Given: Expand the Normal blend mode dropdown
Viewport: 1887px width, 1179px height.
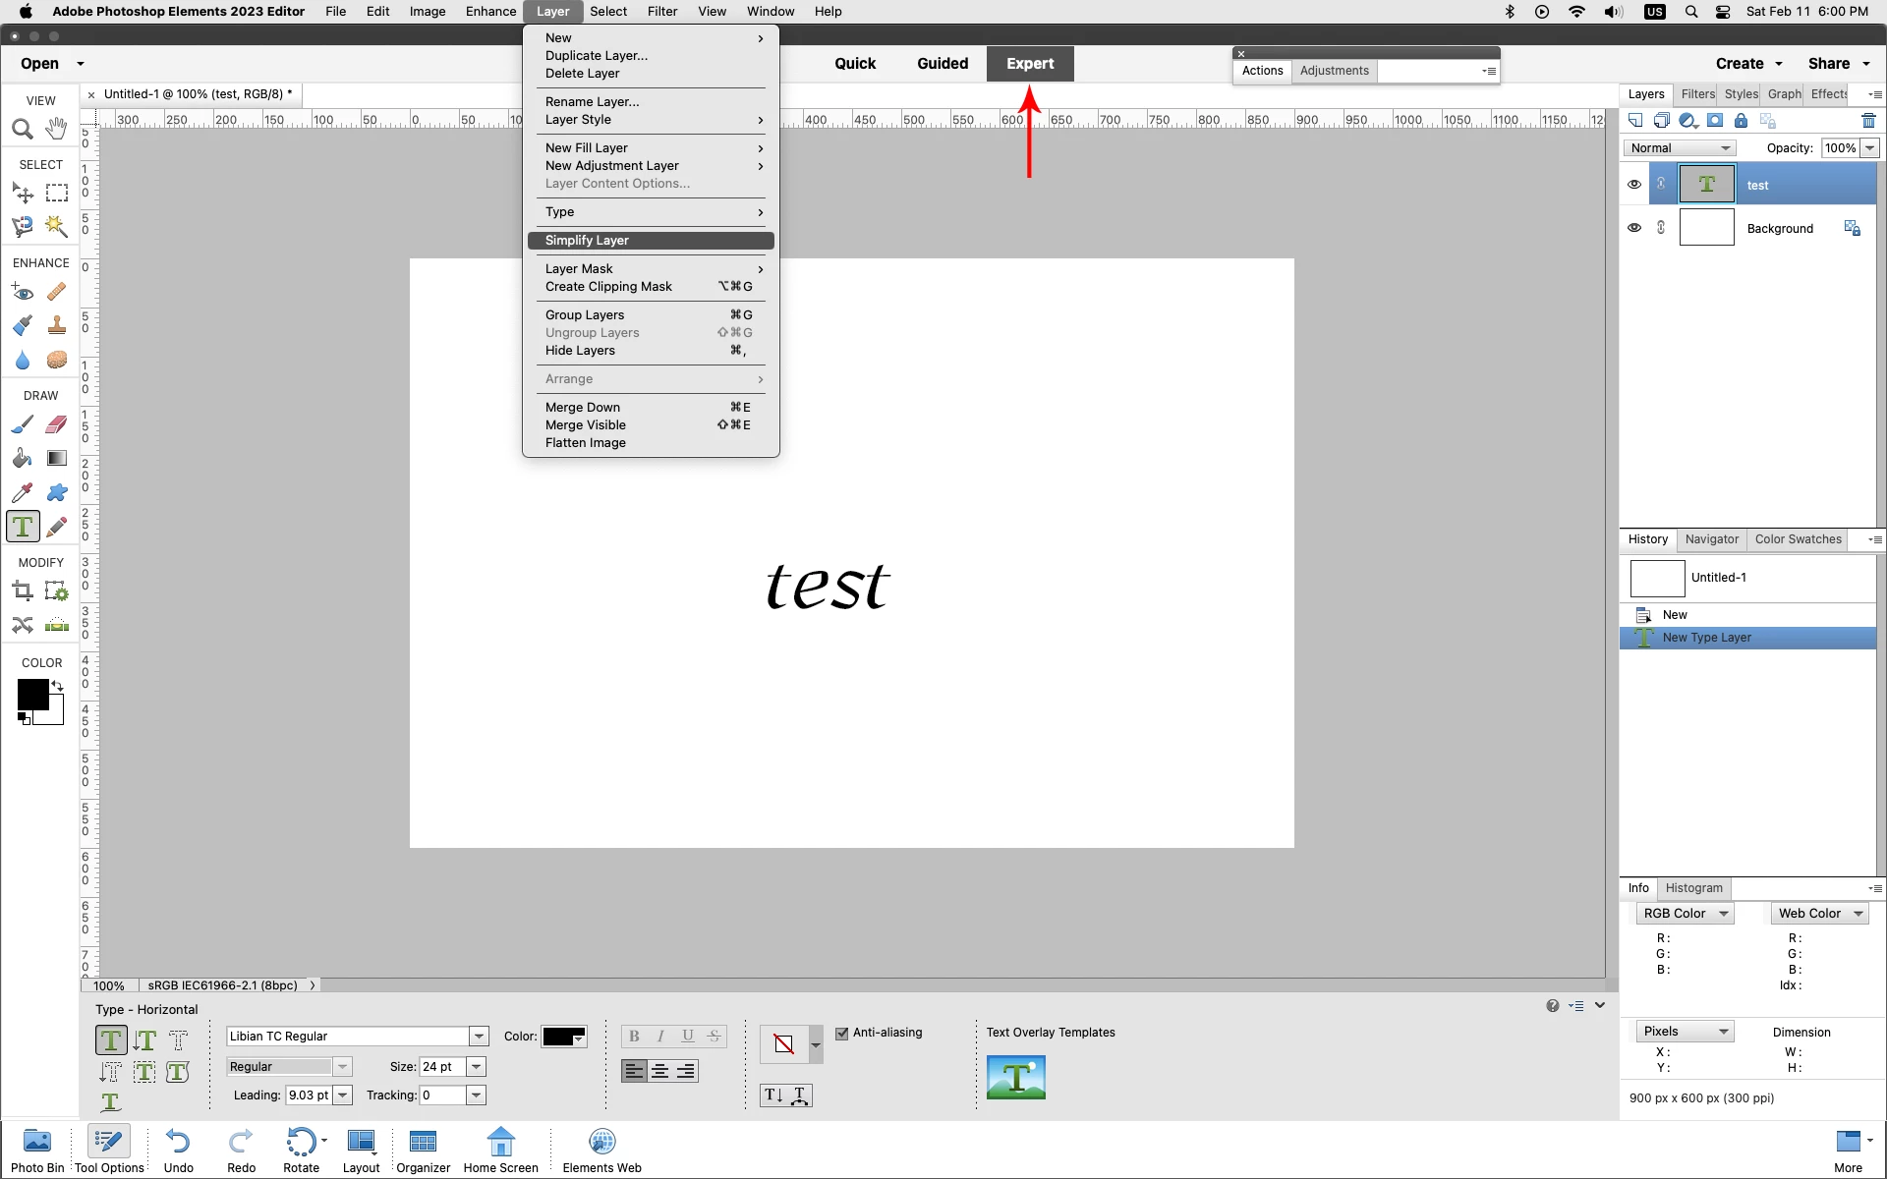Looking at the screenshot, I should pyautogui.click(x=1680, y=148).
